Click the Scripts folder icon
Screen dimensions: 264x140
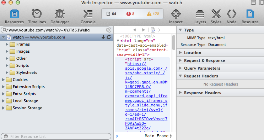click(x=12, y=65)
